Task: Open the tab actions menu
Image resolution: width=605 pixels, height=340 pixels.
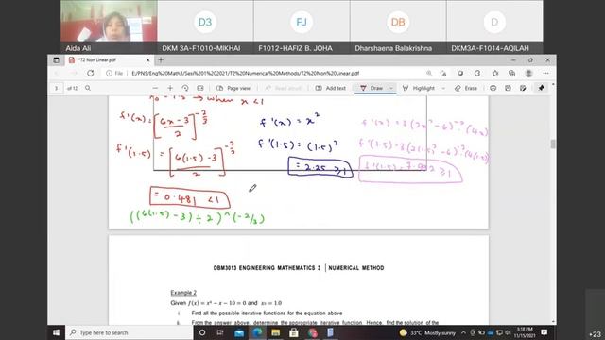Action: point(57,60)
